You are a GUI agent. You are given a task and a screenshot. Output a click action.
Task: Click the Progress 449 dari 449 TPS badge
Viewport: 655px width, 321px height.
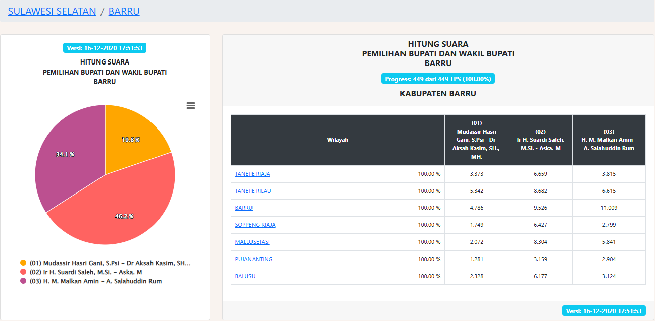(438, 79)
